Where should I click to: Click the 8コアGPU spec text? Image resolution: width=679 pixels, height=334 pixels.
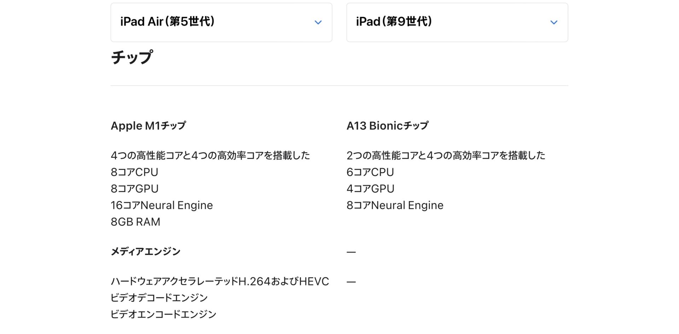click(x=134, y=189)
